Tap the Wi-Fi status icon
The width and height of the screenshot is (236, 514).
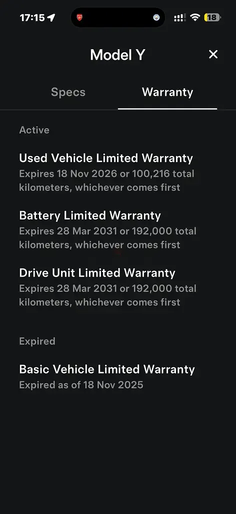click(195, 18)
